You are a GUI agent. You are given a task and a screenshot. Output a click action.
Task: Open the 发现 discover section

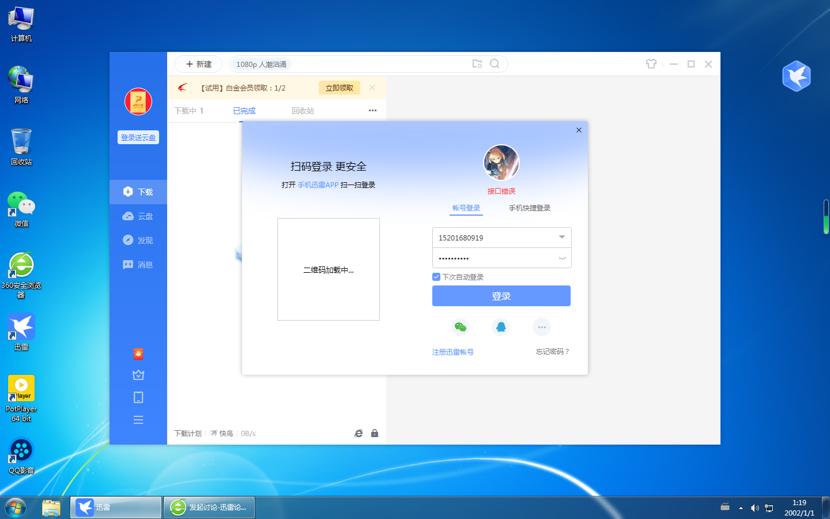click(138, 240)
